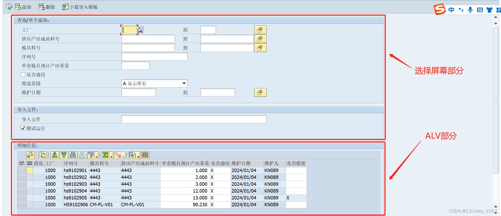Click the ALV Details icon
The height and width of the screenshot is (216, 501).
pos(31,155)
